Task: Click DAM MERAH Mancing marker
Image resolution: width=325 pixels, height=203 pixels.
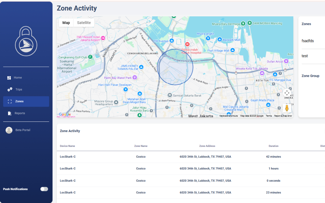Action: pyautogui.click(x=249, y=23)
